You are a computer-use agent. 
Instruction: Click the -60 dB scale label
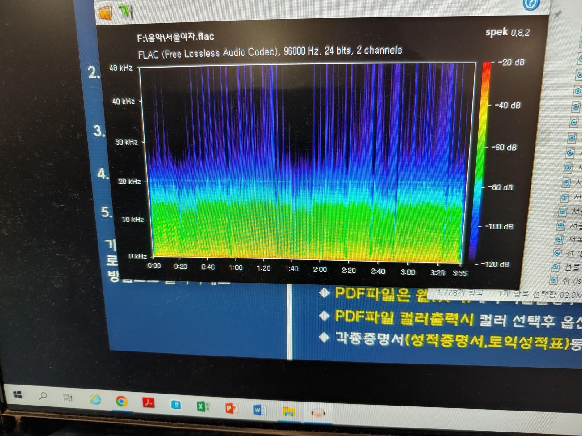click(504, 147)
